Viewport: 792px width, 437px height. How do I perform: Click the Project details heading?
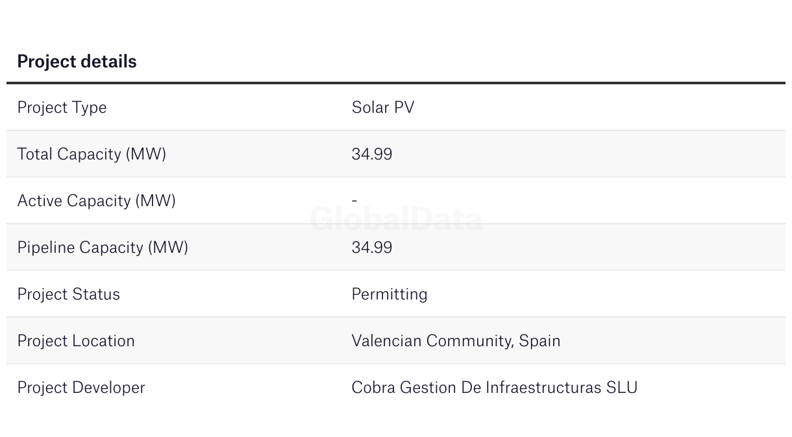click(77, 62)
